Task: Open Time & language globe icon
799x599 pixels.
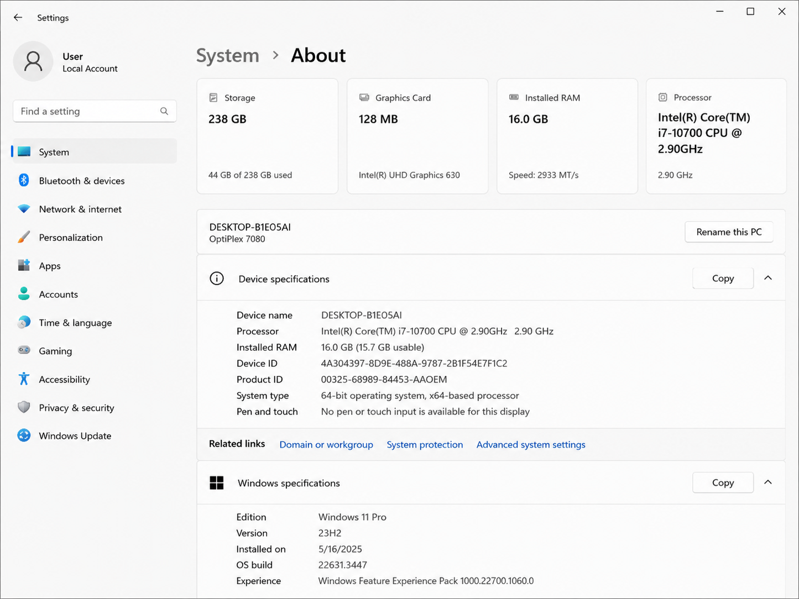Action: pos(24,322)
